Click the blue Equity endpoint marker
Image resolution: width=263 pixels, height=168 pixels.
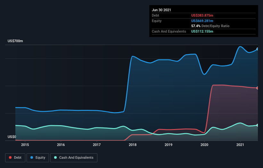258,49
